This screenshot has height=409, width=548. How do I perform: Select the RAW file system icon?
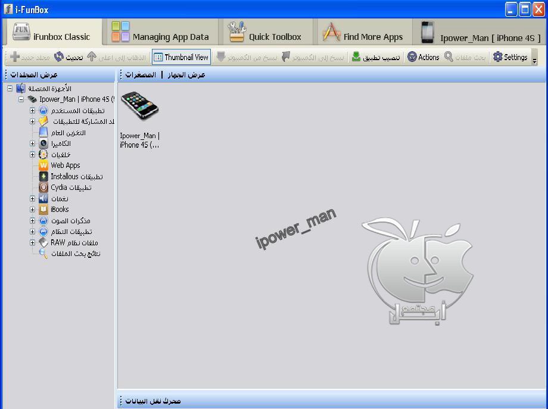(x=43, y=243)
